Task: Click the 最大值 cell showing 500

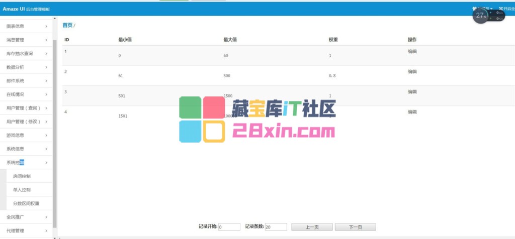Action: [x=227, y=76]
